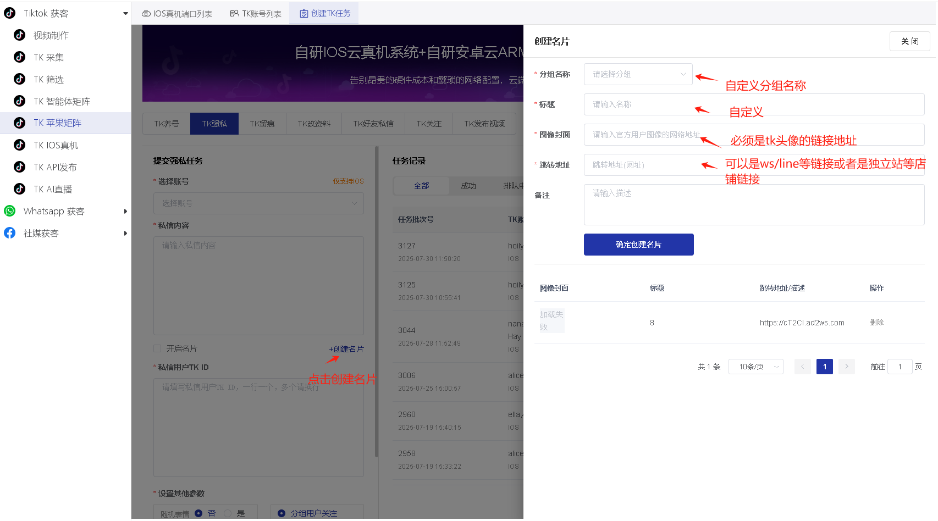Open the 选择账号 dropdown
This screenshot has width=938, height=521.
[258, 203]
